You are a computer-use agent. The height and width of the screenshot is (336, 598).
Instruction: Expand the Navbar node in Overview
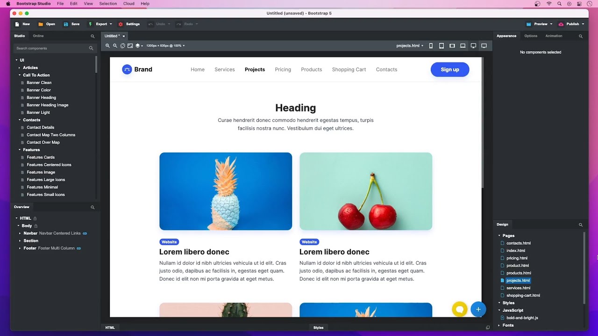tap(20, 233)
